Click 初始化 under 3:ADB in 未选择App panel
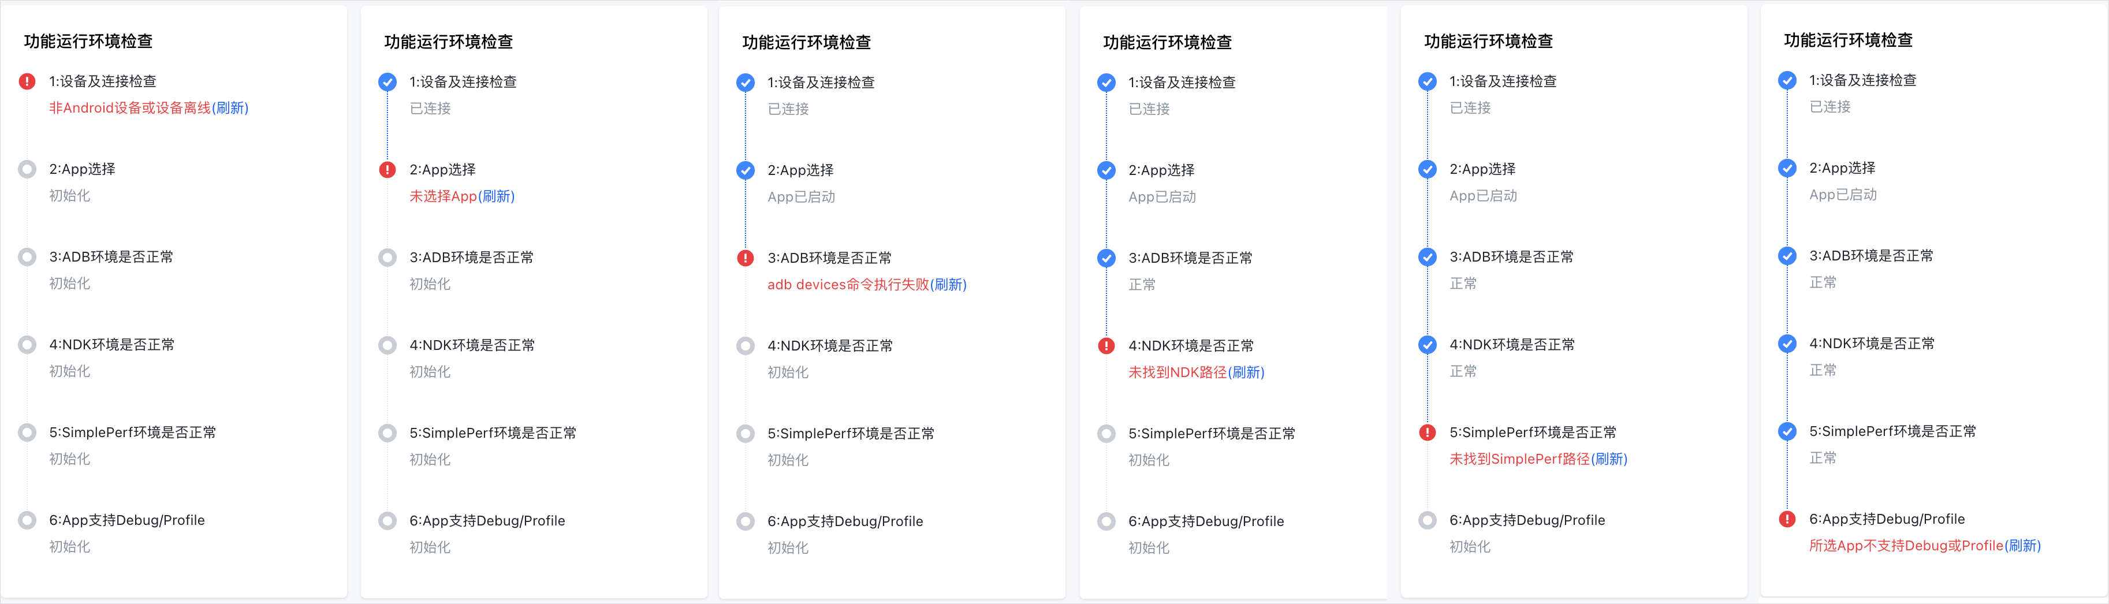The image size is (2109, 604). coord(430,284)
